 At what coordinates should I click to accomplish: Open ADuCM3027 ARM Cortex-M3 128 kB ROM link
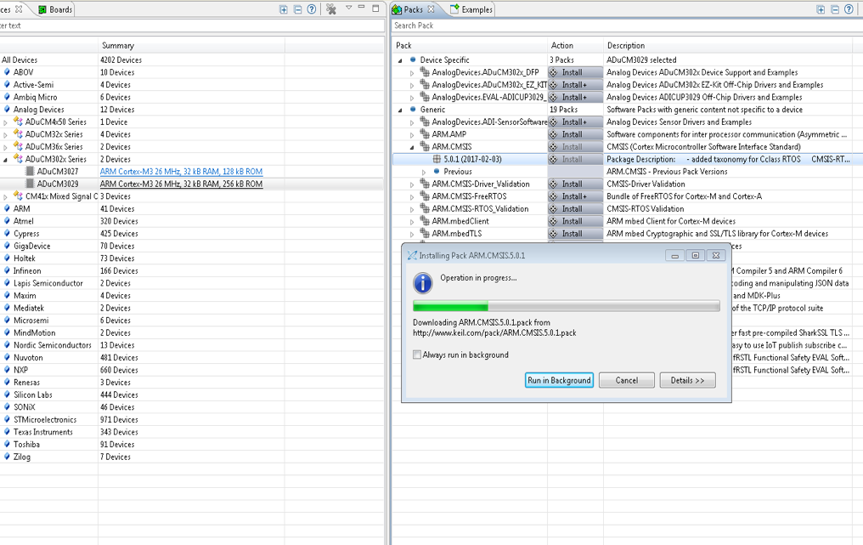(x=181, y=172)
